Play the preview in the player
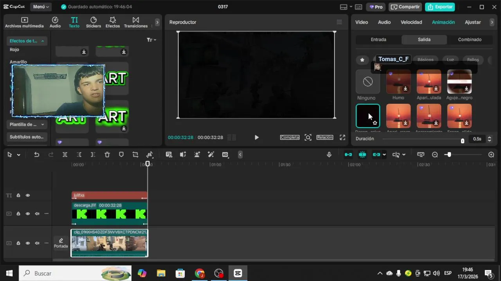The height and width of the screenshot is (281, 501). click(x=256, y=137)
